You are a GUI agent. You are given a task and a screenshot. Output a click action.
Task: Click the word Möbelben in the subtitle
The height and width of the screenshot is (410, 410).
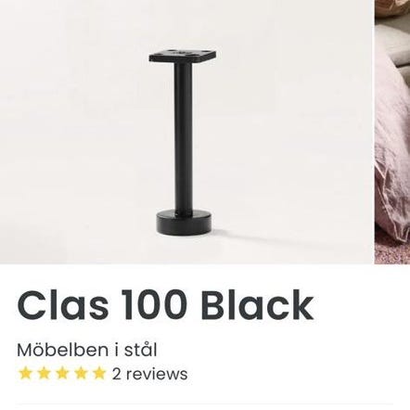click(x=63, y=350)
